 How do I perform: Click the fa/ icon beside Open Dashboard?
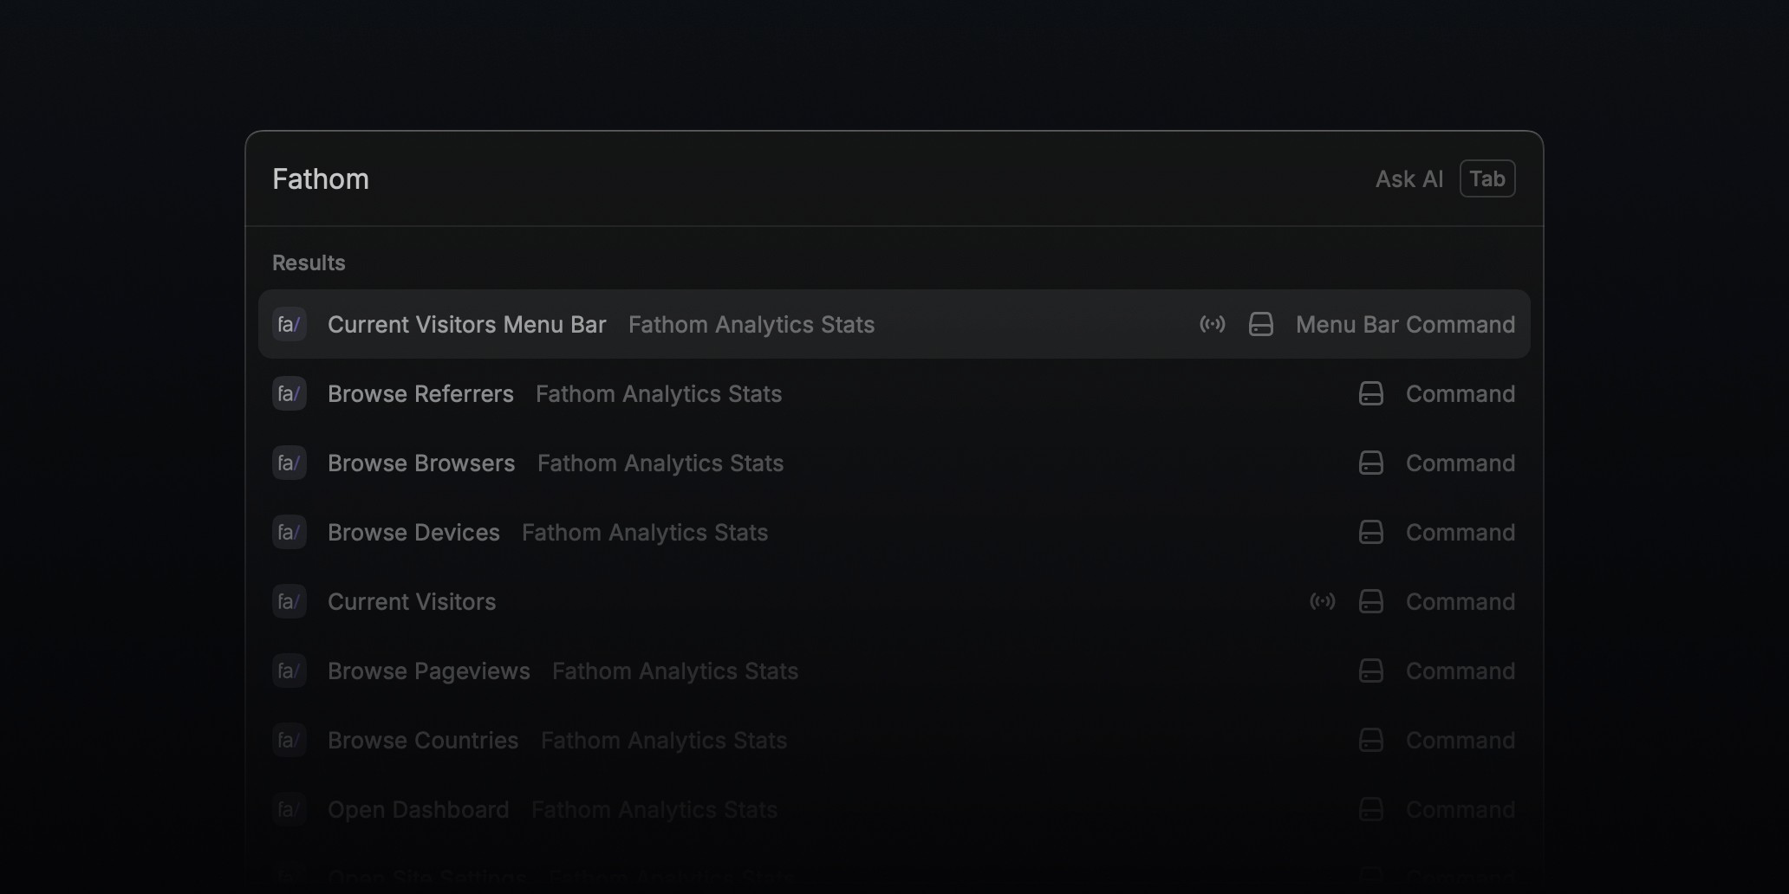pyautogui.click(x=289, y=808)
